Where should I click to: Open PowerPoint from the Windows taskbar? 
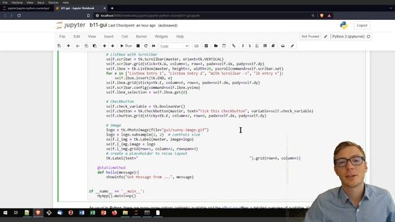tap(104, 213)
